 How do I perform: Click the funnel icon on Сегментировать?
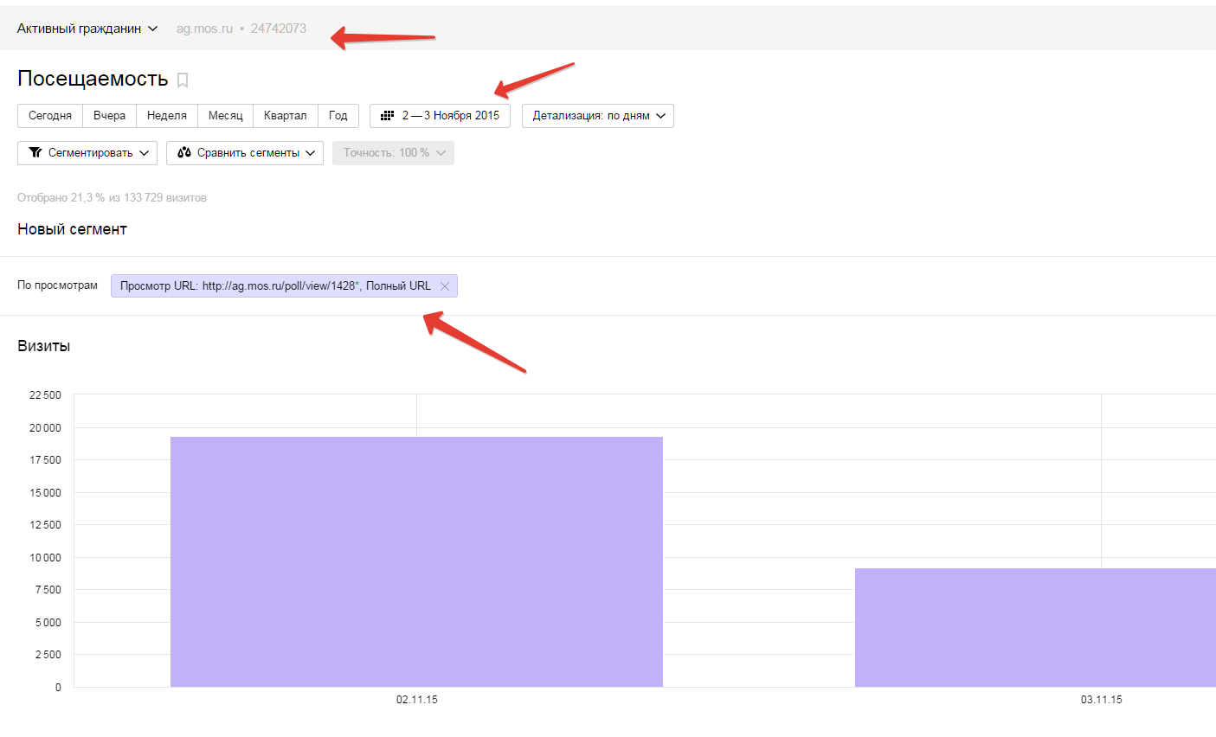point(35,153)
